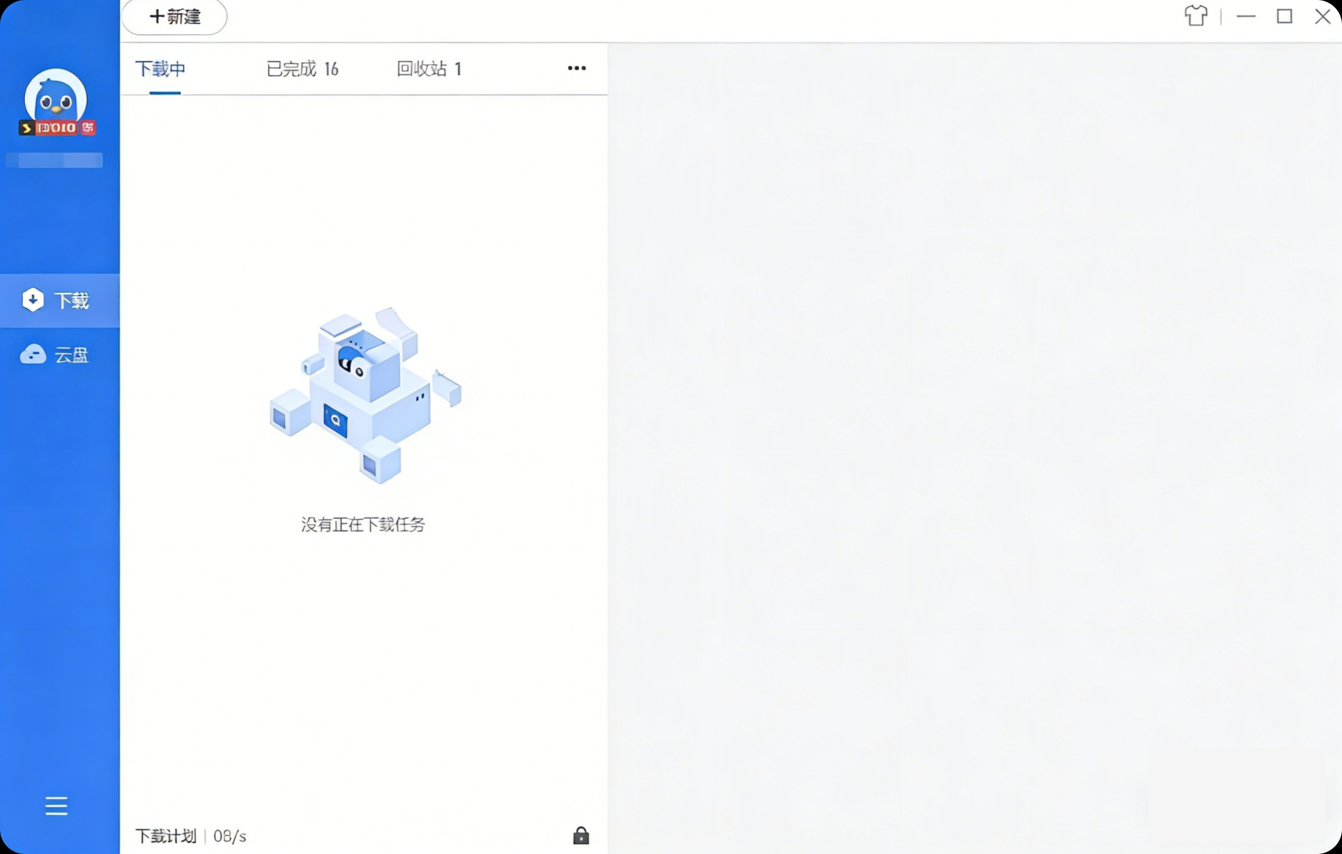Click the +新建 new task button

[x=174, y=17]
